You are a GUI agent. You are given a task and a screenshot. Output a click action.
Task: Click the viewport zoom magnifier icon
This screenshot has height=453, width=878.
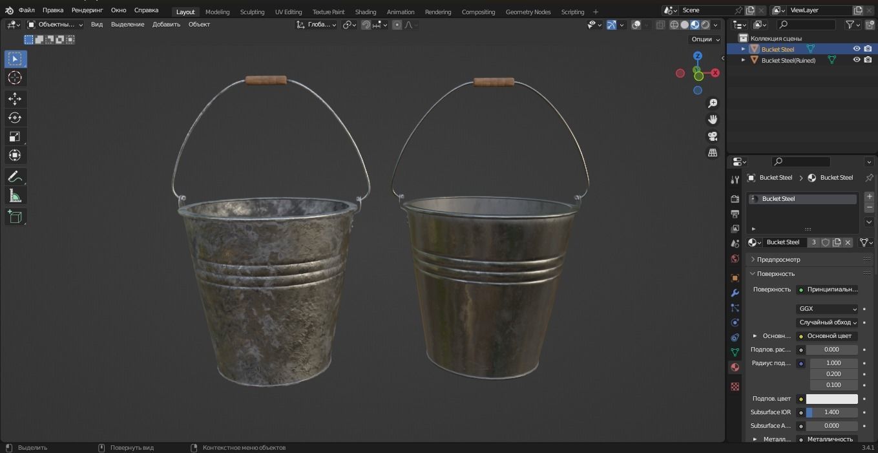coord(713,103)
